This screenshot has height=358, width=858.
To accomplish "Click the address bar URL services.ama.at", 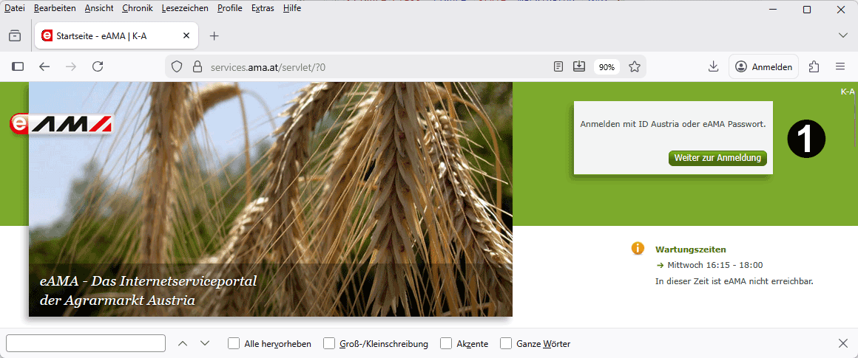I will pos(268,67).
